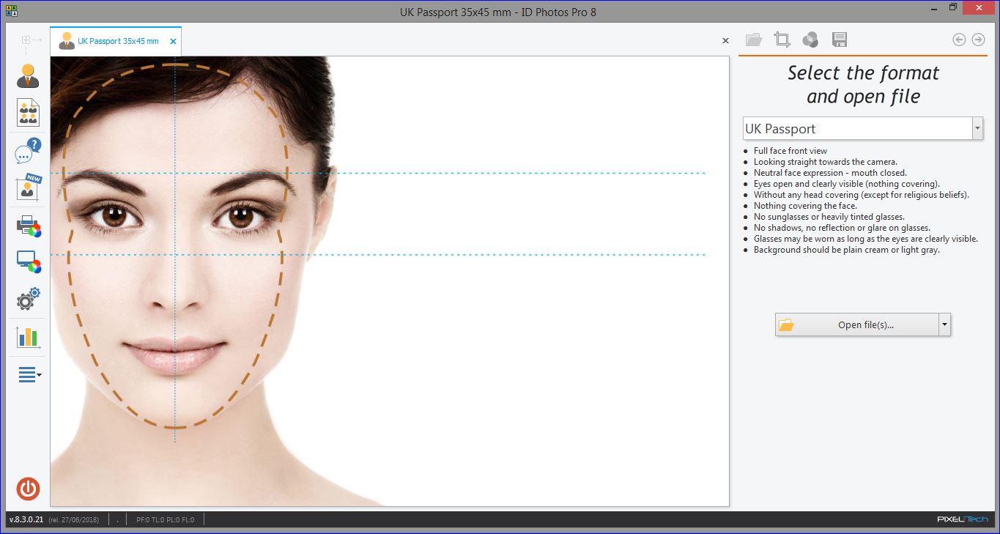Open the group photo sheet icon
The height and width of the screenshot is (534, 1000).
click(28, 113)
